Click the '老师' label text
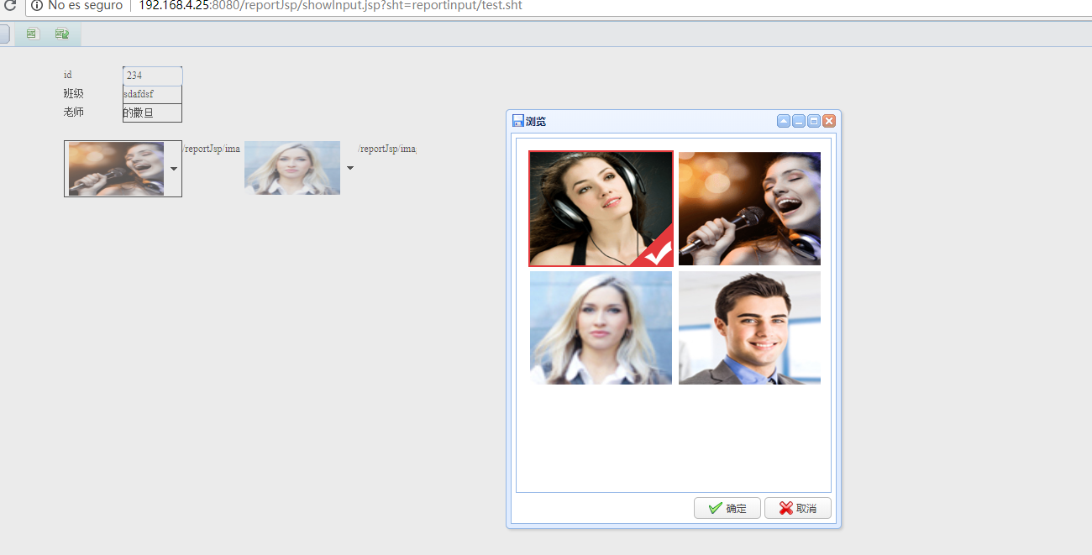 click(74, 112)
